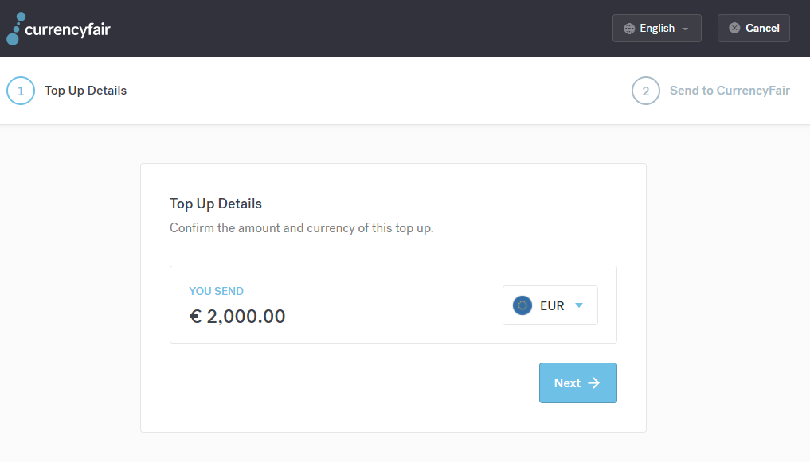Screen dimensions: 810x462
Task: Click the arrow icon on Next
Action: pyautogui.click(x=594, y=382)
